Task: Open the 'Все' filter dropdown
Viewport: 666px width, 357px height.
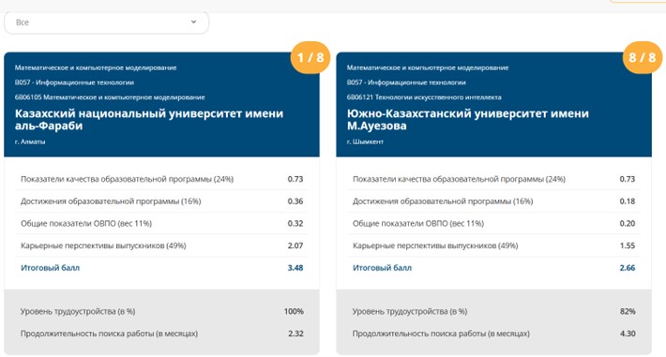Action: (106, 22)
